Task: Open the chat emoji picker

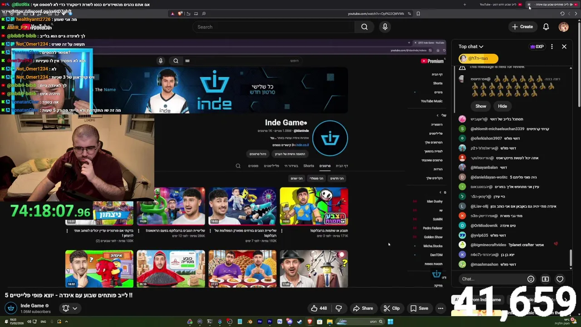Action: [x=531, y=279]
